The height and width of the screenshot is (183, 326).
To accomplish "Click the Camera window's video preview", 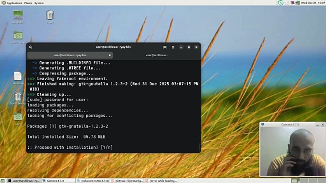I will [x=292, y=151].
